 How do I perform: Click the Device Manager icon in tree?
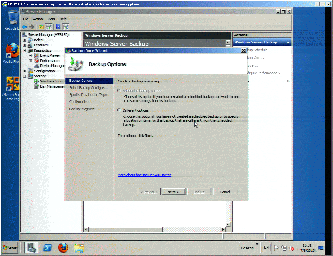click(36, 66)
